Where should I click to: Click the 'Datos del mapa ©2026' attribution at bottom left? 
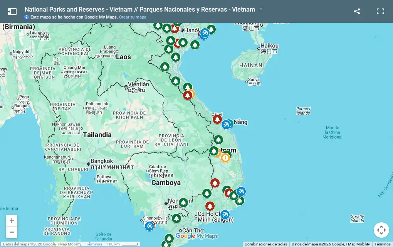pyautogui.click(x=42, y=244)
